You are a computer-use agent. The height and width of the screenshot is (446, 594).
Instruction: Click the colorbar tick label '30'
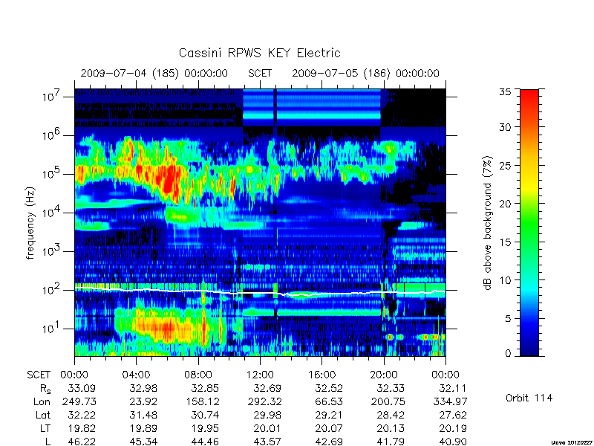click(x=504, y=127)
